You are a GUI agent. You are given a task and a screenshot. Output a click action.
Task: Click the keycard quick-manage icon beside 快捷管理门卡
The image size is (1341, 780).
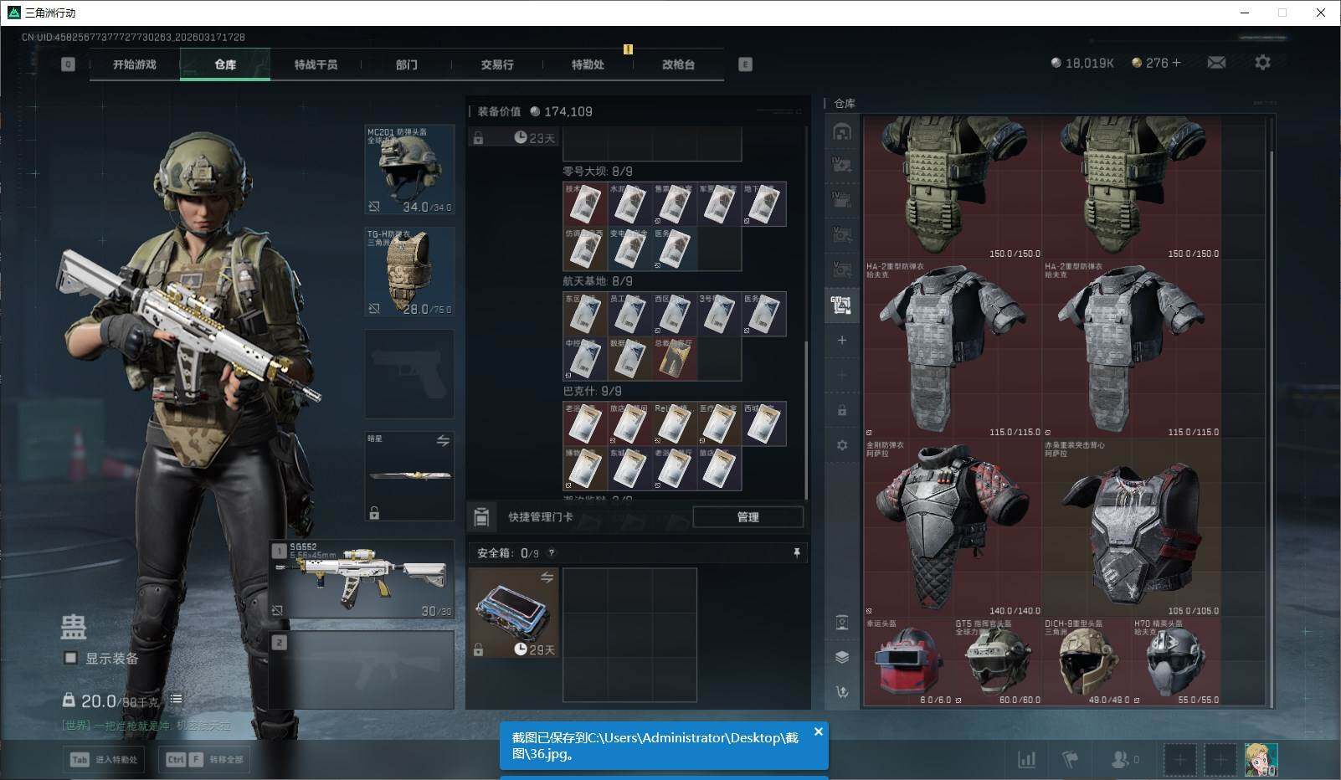tap(481, 517)
